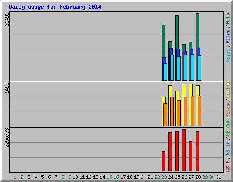
Task: Click the orange sites bar for day 23
Action: tap(165, 115)
